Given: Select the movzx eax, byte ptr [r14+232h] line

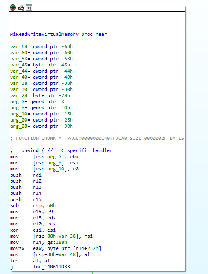Looking at the screenshot, I should click(x=56, y=248).
